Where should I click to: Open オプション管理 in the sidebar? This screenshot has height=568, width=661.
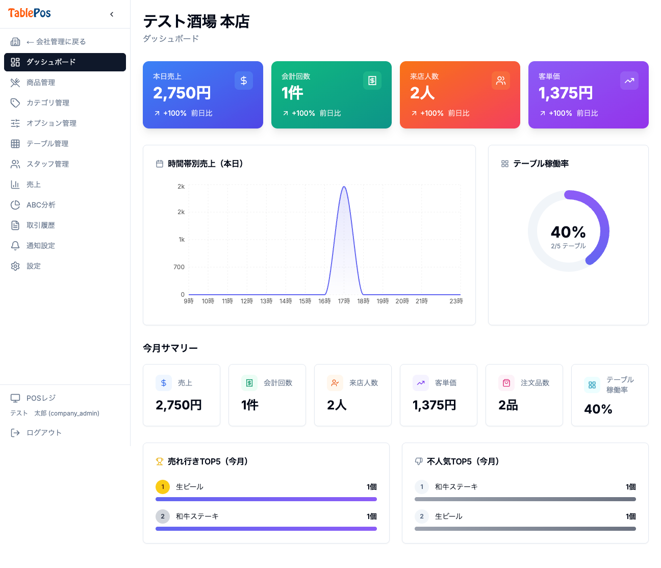click(65, 123)
